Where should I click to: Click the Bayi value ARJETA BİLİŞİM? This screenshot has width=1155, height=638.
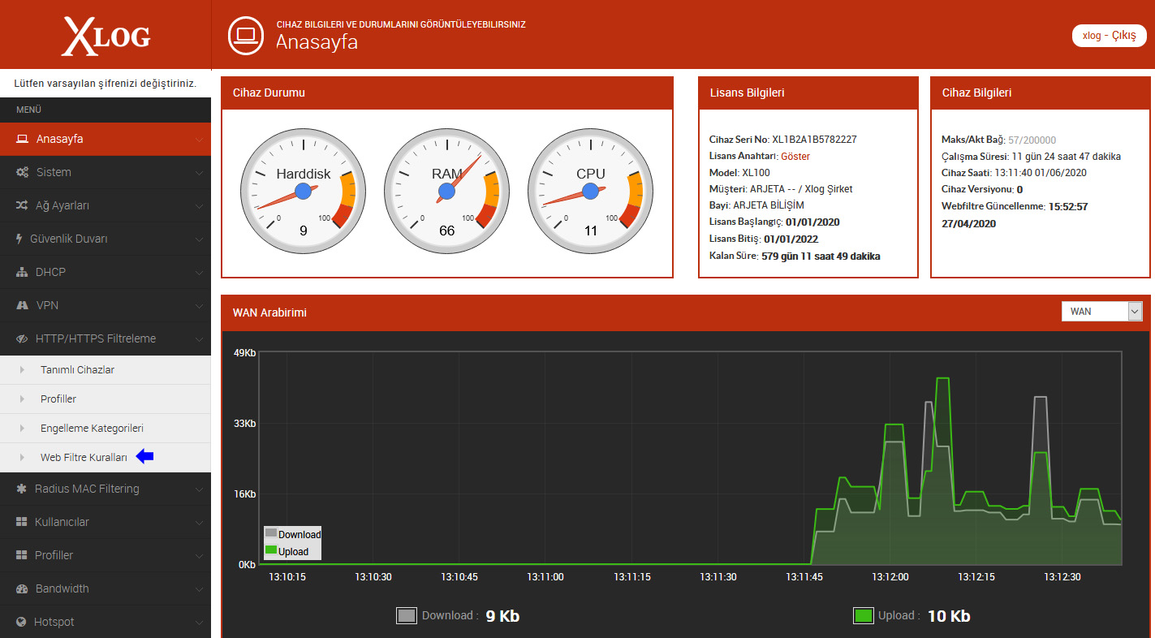tap(769, 206)
